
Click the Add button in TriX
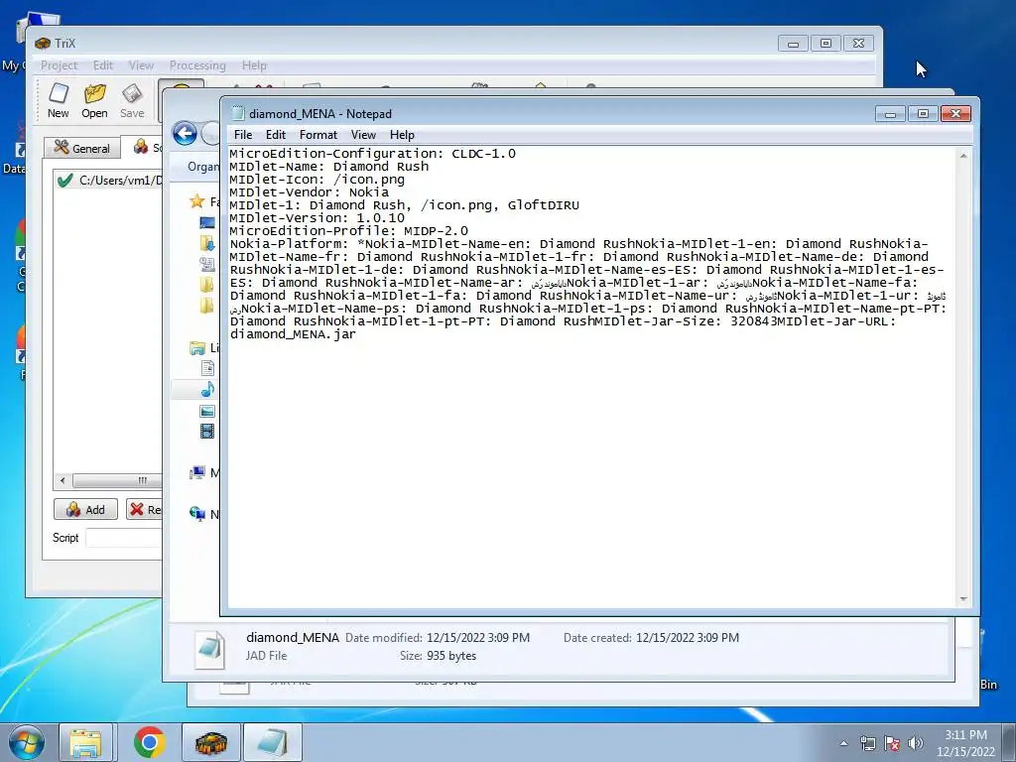[85, 509]
